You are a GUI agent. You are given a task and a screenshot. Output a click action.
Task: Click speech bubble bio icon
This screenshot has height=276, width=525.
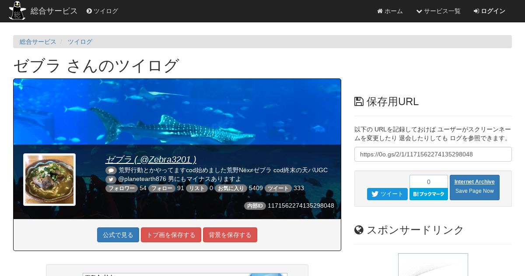point(111,170)
